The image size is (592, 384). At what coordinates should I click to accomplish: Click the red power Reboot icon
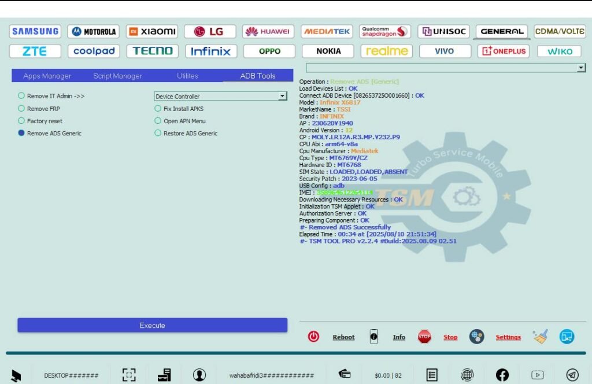(313, 337)
